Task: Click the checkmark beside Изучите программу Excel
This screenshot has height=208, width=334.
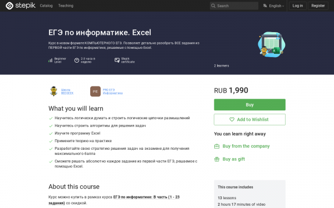Action: point(51,134)
